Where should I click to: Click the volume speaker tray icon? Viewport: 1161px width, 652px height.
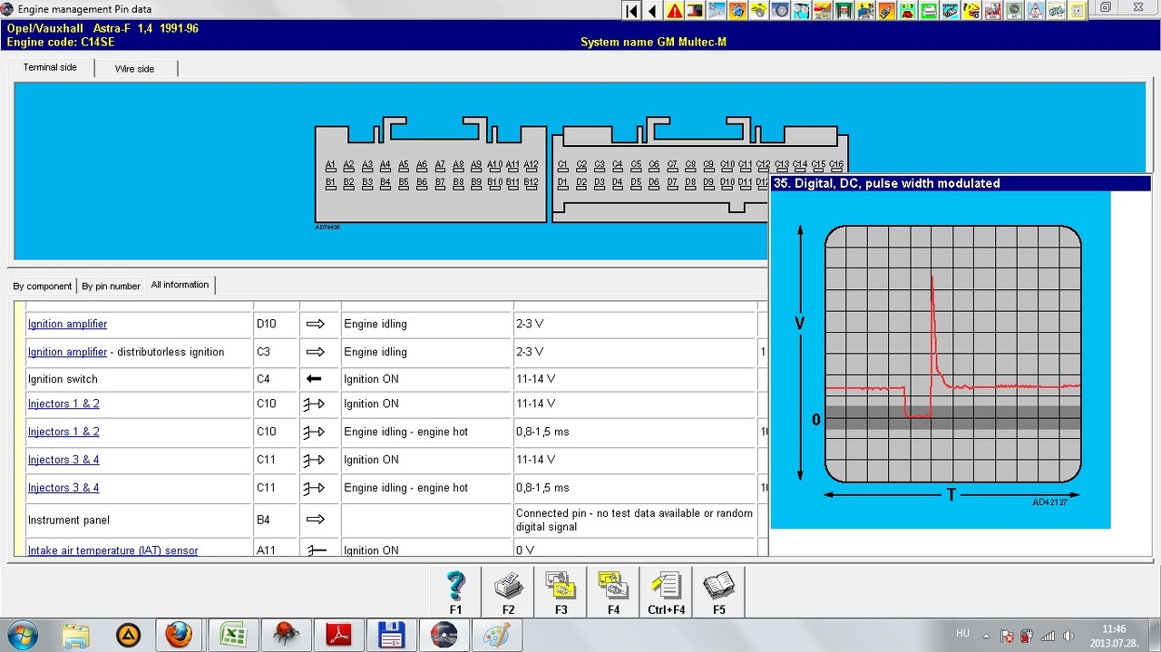pyautogui.click(x=1068, y=636)
